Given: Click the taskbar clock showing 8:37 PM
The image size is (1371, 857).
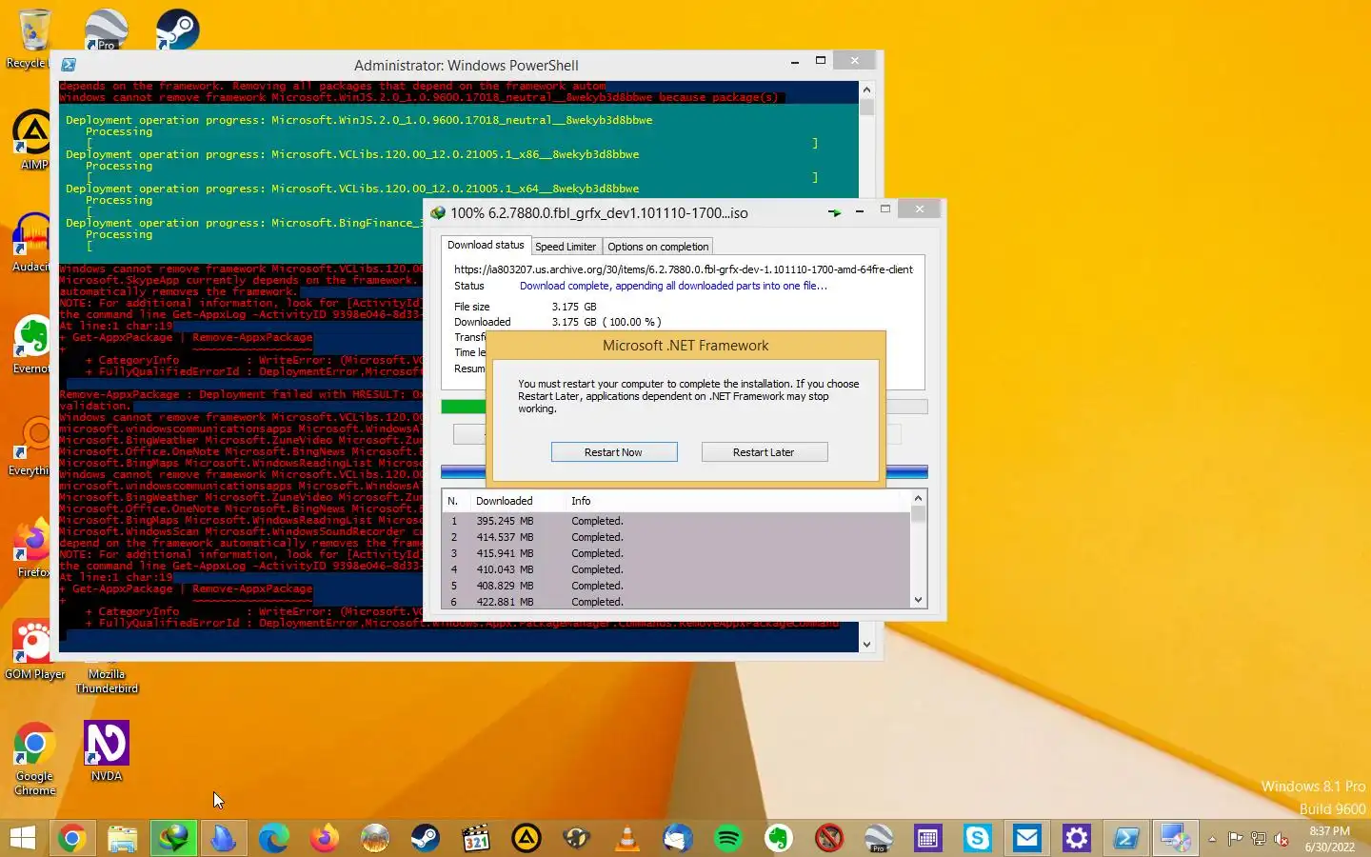Looking at the screenshot, I should [1329, 839].
